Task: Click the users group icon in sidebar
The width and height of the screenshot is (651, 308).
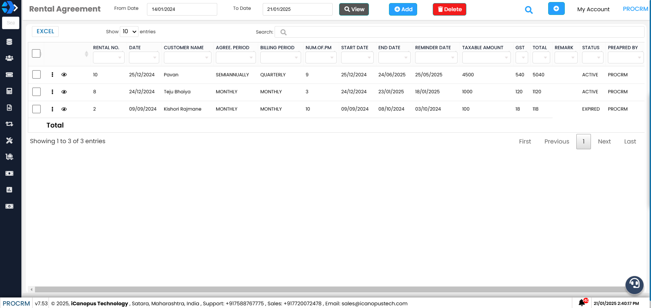Action: [x=10, y=58]
